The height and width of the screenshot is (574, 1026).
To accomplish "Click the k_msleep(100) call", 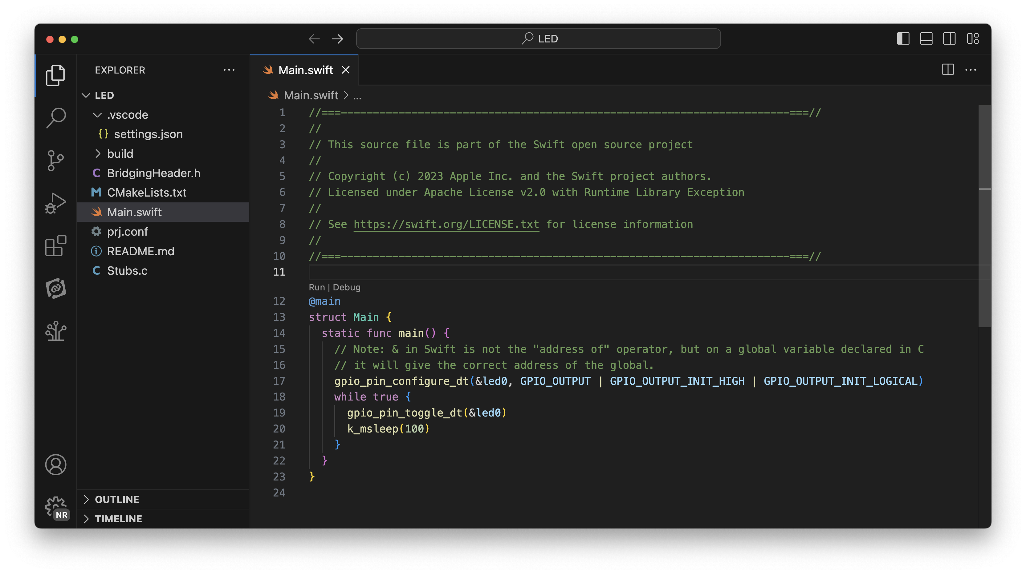I will 388,429.
